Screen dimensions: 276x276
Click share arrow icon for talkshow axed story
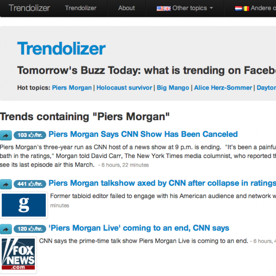(x=6, y=184)
